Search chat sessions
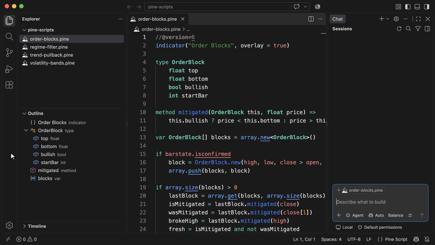 click(x=409, y=29)
